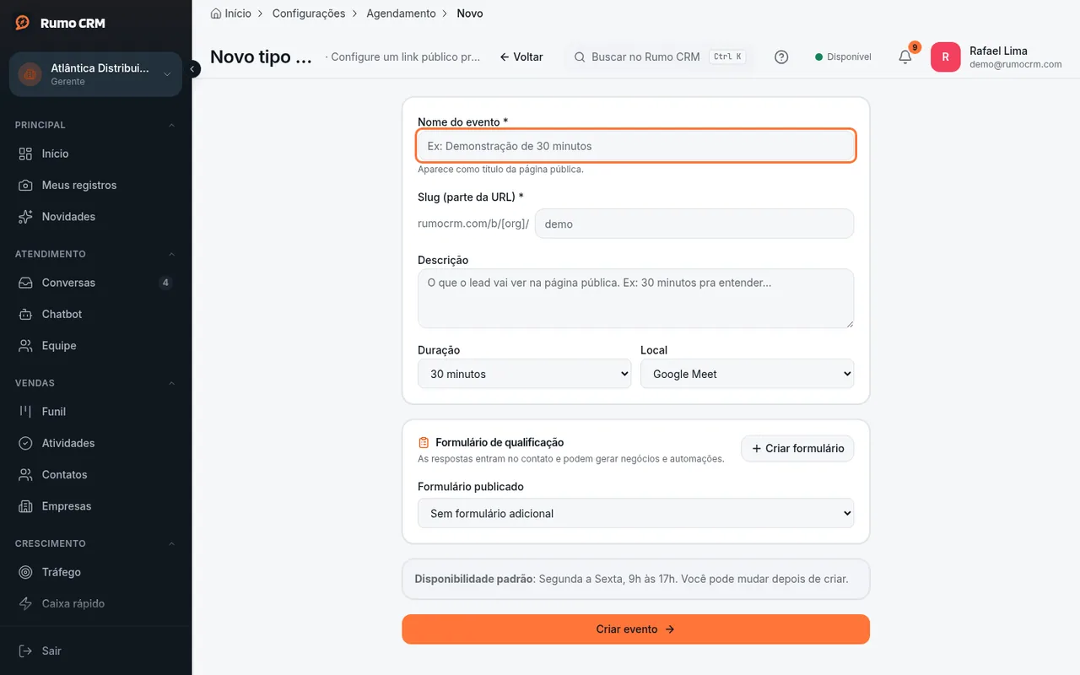Click the Equipe people icon
This screenshot has width=1080, height=675.
click(26, 346)
